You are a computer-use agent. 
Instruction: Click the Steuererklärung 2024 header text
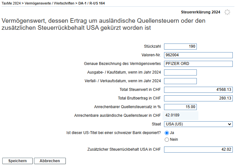point(201,12)
